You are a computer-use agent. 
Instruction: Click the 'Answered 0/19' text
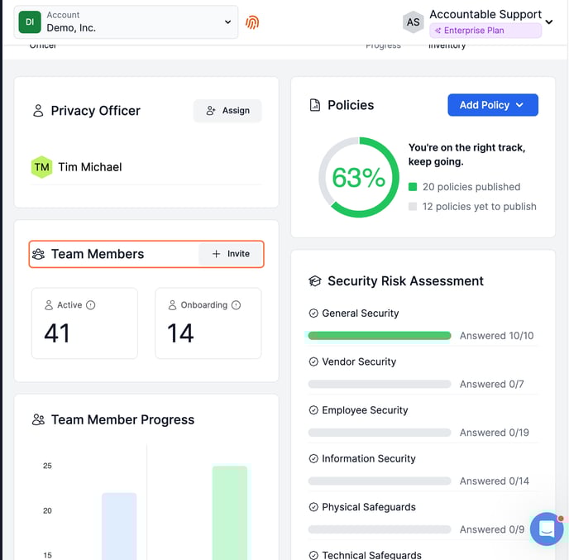click(x=495, y=433)
